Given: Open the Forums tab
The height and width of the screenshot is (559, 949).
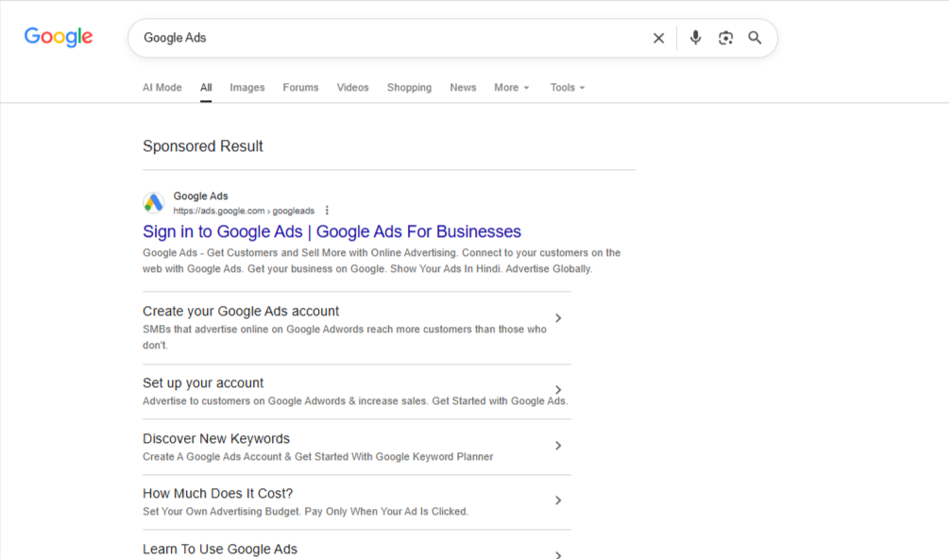Looking at the screenshot, I should click(301, 88).
